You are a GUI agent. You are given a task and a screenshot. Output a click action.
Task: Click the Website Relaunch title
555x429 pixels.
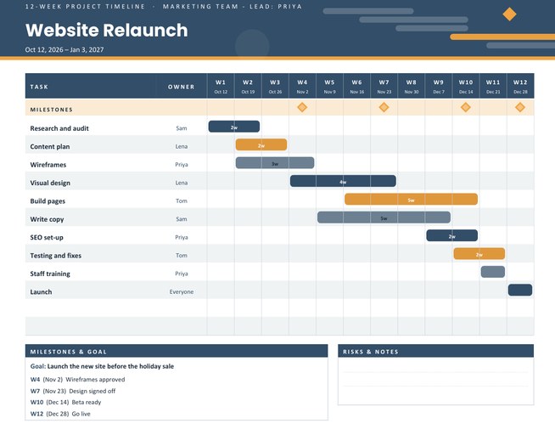point(107,30)
